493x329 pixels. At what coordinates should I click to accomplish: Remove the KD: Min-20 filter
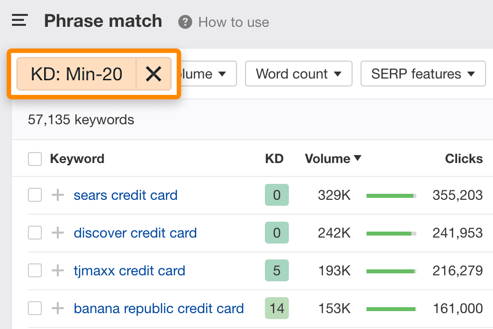(x=153, y=74)
